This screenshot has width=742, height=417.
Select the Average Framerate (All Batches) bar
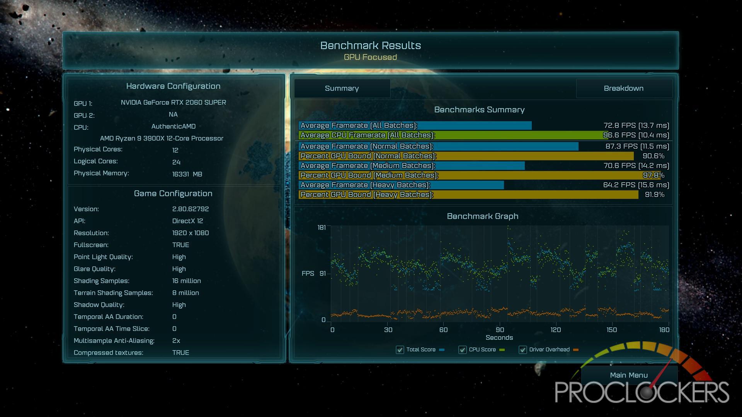coord(415,125)
